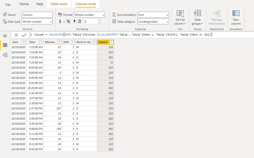Image resolution: width=254 pixels, height=158 pixels.
Task: Apply percentage format icon
Action: pyautogui.click(x=69, y=22)
